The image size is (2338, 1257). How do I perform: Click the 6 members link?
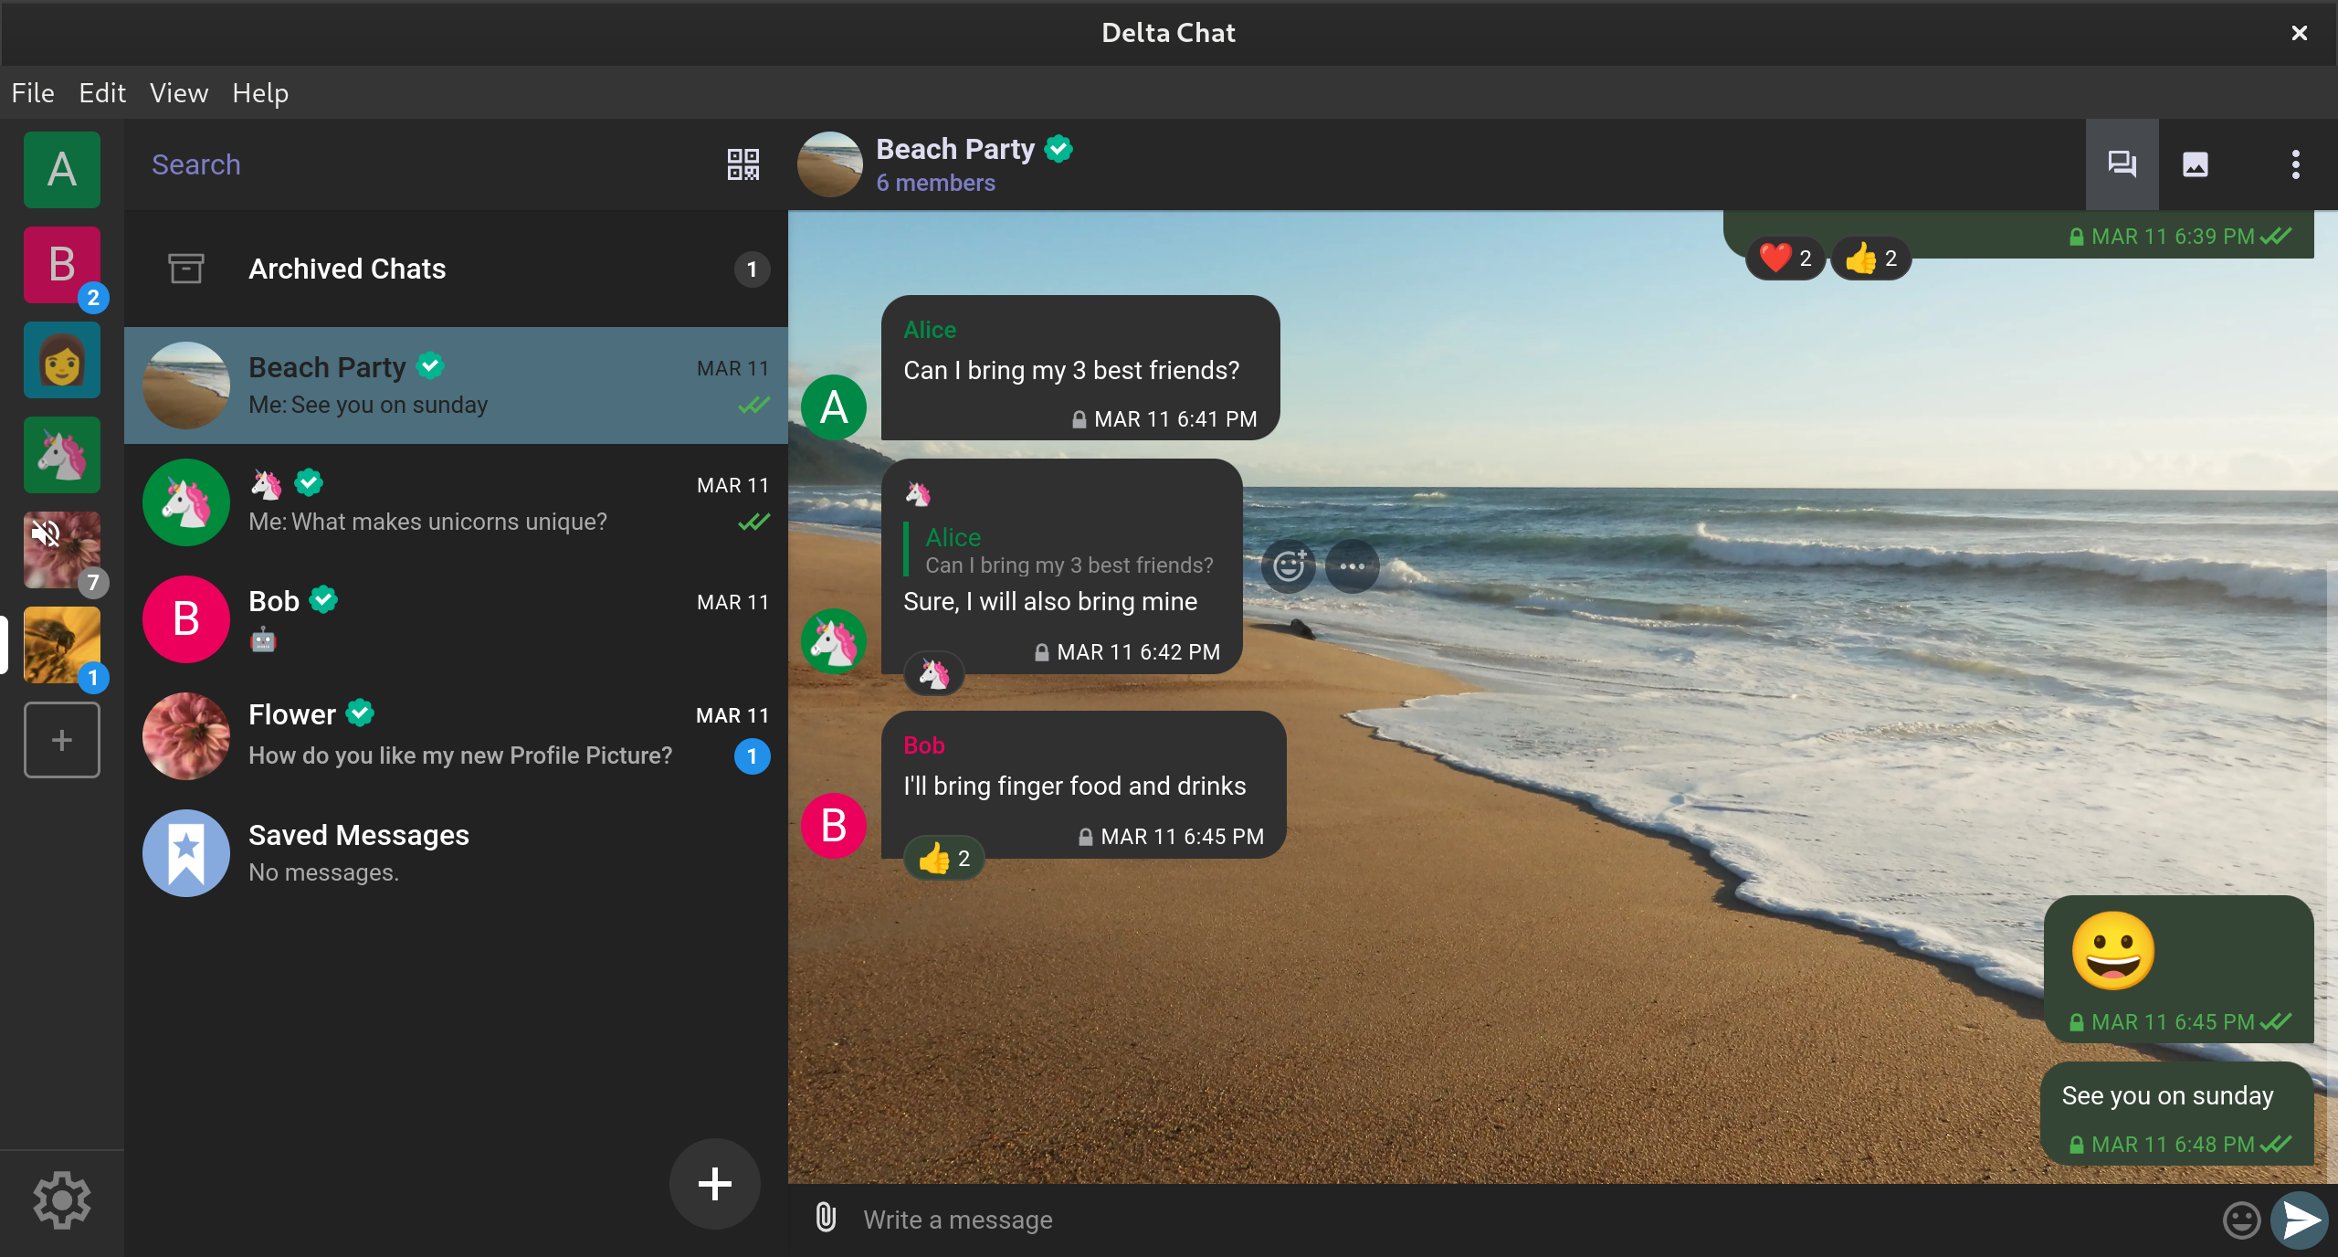935,183
